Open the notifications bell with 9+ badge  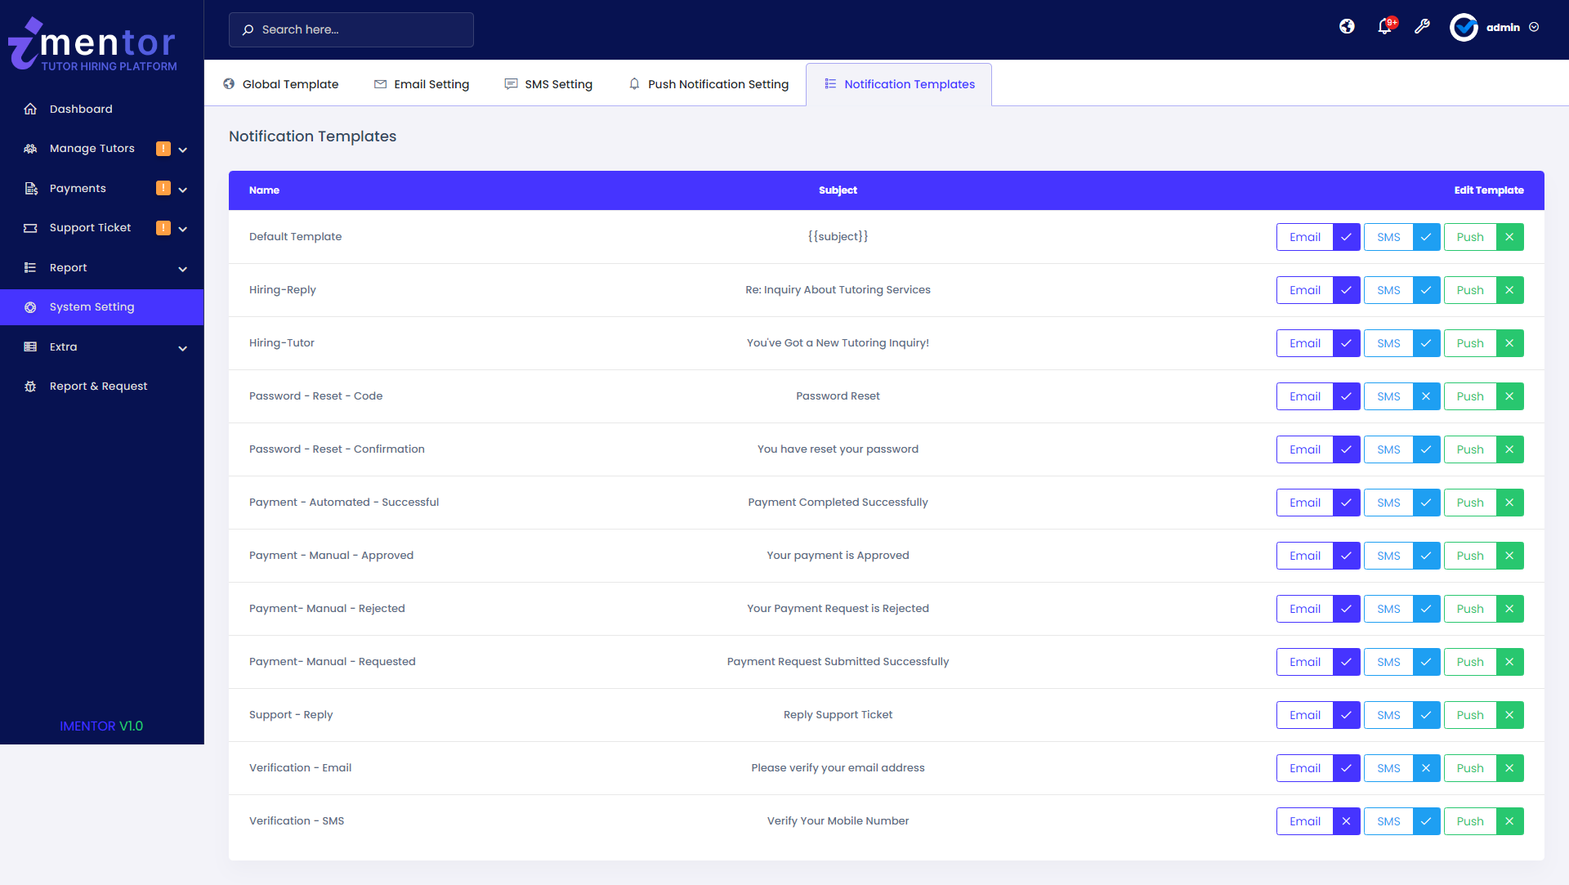(1384, 26)
